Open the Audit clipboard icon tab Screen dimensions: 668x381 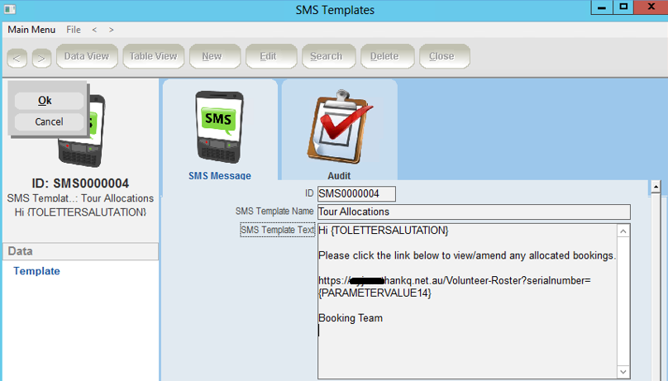[x=338, y=130]
